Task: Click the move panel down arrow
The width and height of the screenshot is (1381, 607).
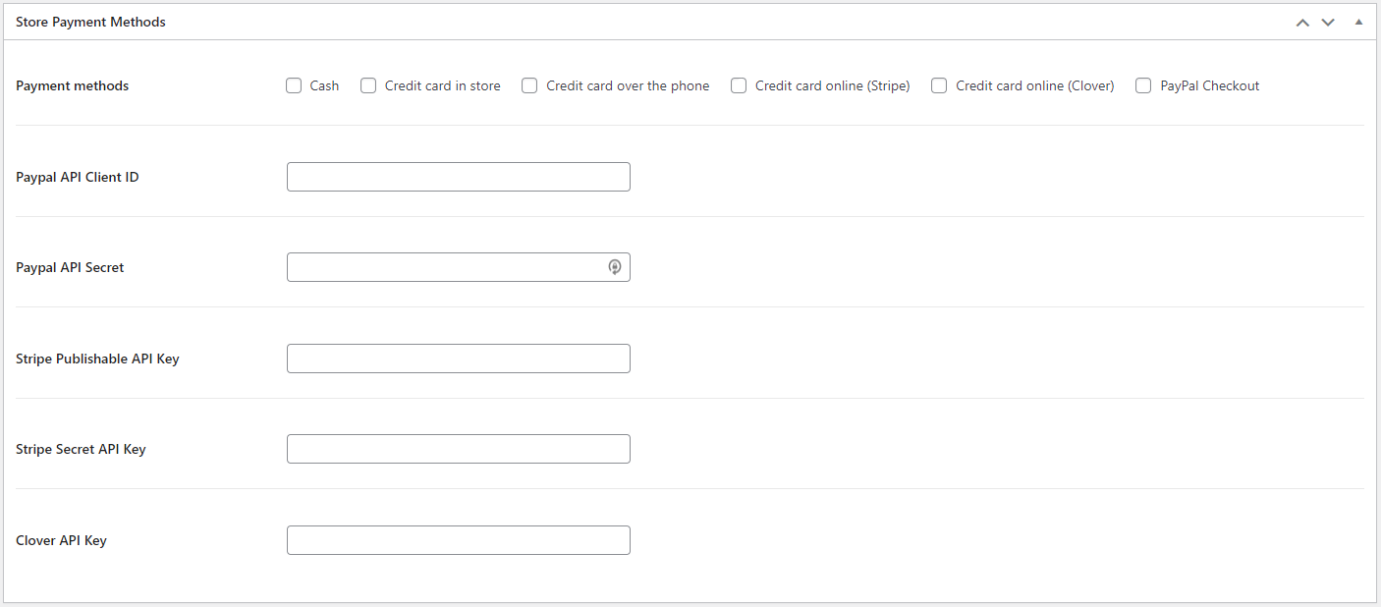Action: click(x=1328, y=23)
